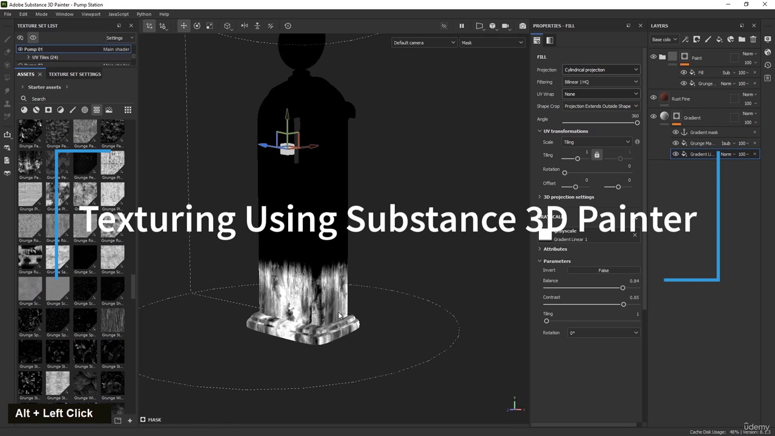775x436 pixels.
Task: Select the Clone stamp tool
Action: (7, 104)
